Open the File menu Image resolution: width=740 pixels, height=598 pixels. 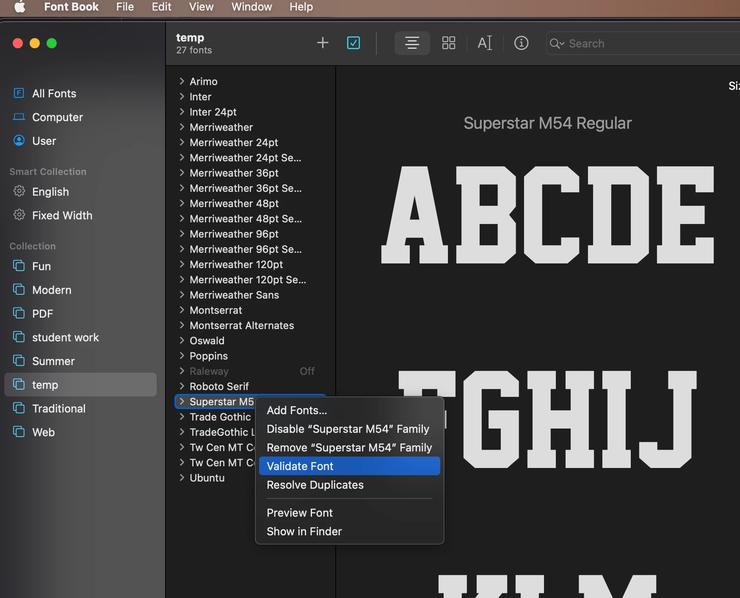point(125,7)
